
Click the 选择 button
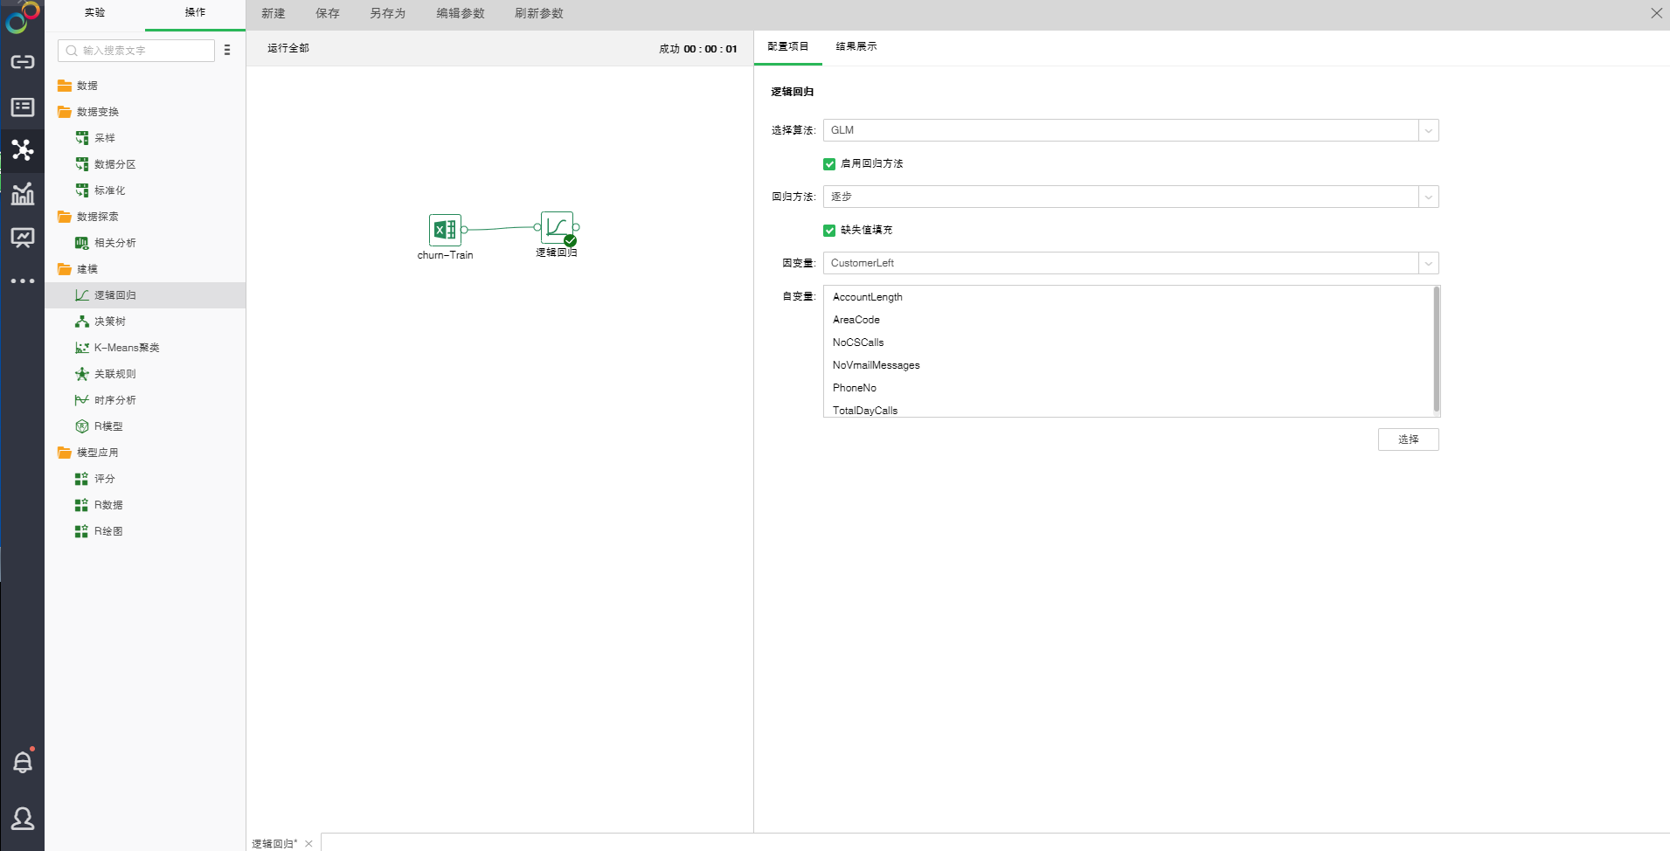click(x=1408, y=439)
